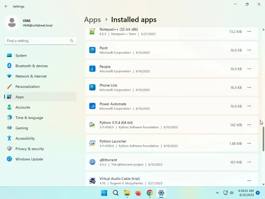
Task: Click the search magnifier in Find a setting
Action: [72, 41]
